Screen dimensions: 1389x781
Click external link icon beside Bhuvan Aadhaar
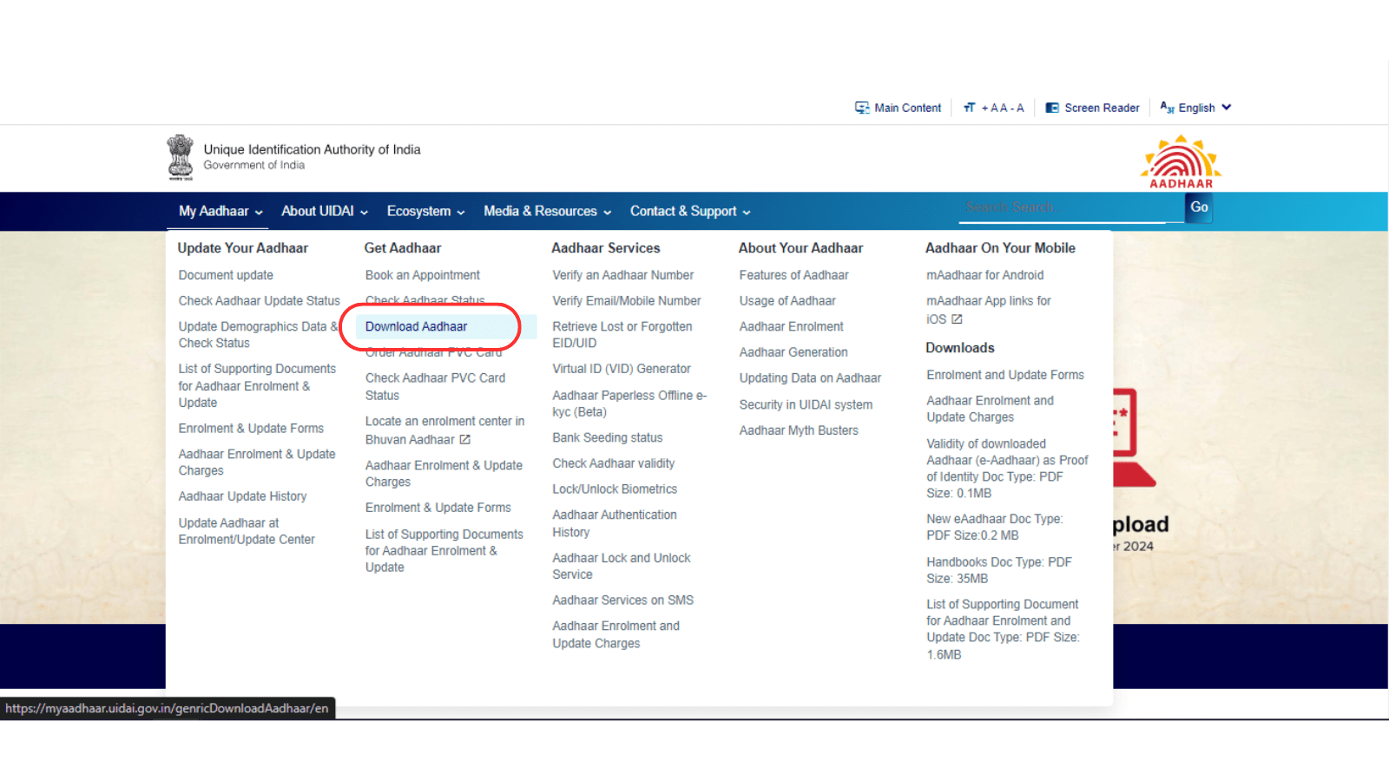click(465, 439)
